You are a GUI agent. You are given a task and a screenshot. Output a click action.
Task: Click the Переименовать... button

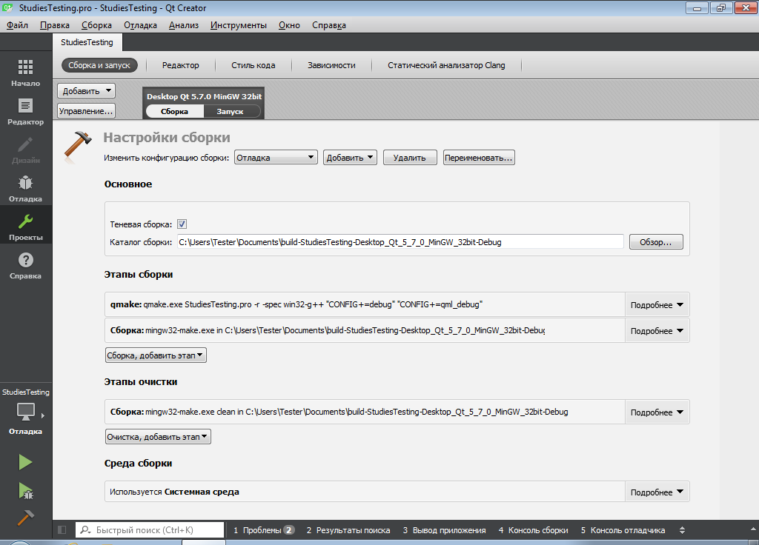point(479,158)
